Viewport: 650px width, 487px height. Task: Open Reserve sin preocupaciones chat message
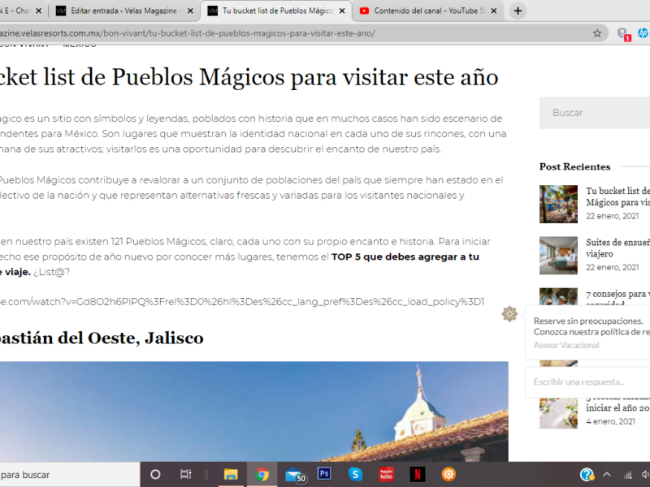point(591,326)
